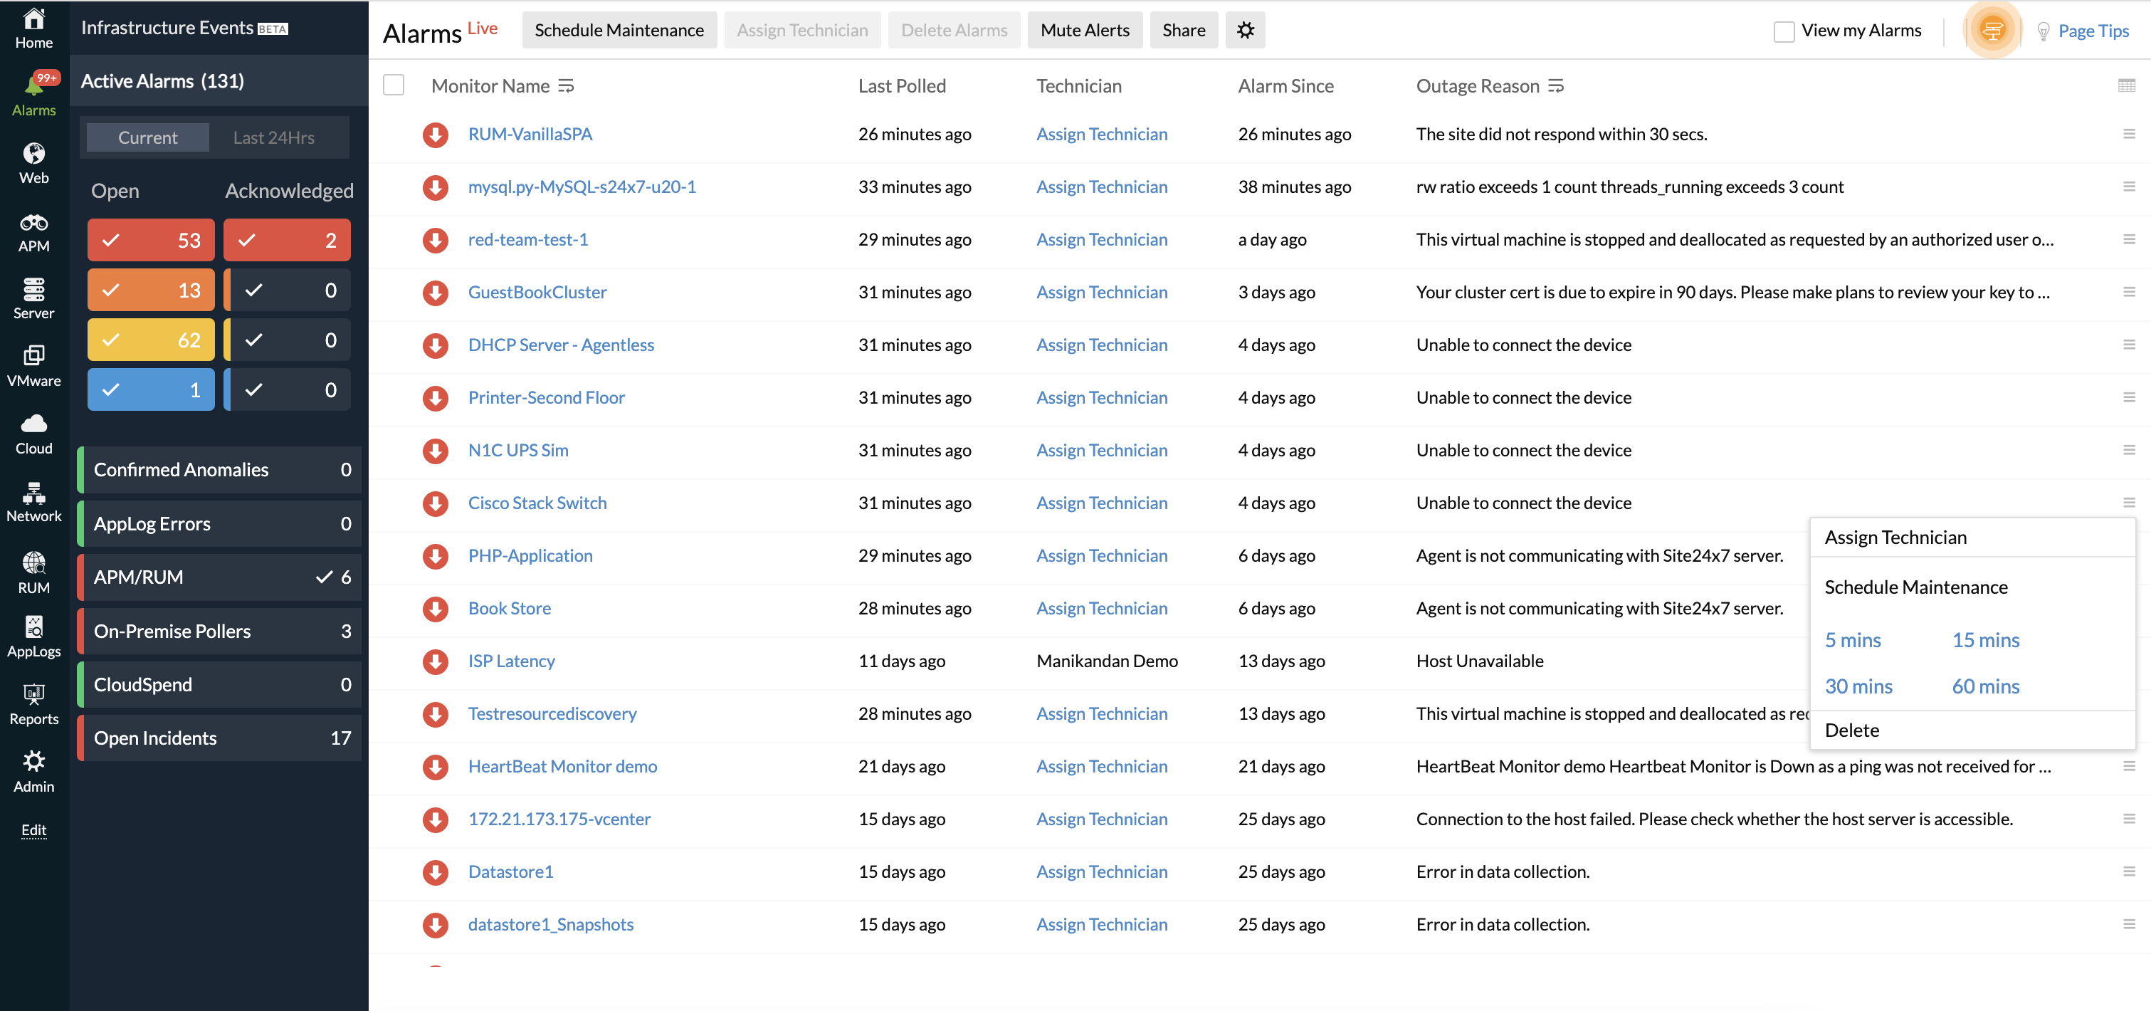Screen dimensions: 2151x1011
Task: Open the column chooser table icon
Action: pyautogui.click(x=2126, y=85)
